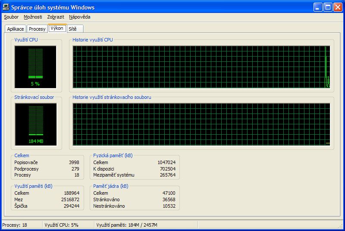Switch to the Procesy tab
Image resolution: width=345 pixels, height=231 pixels.
click(x=37, y=29)
